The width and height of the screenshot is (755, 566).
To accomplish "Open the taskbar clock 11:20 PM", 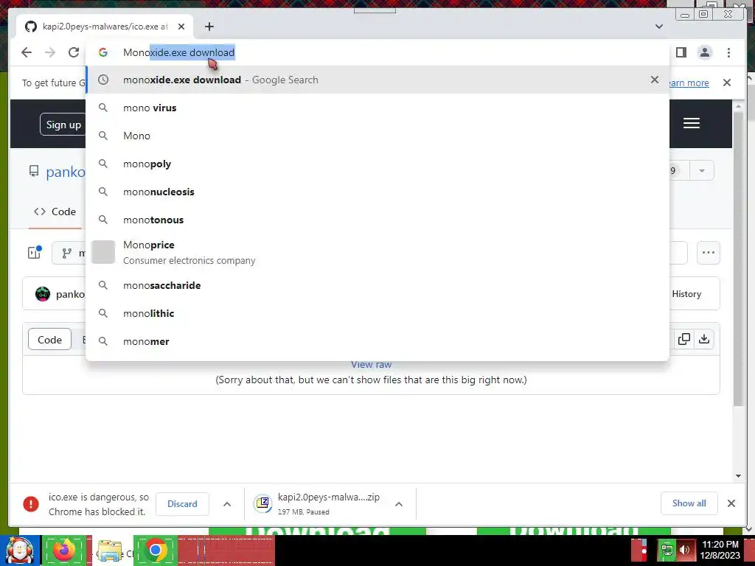I will (720, 550).
